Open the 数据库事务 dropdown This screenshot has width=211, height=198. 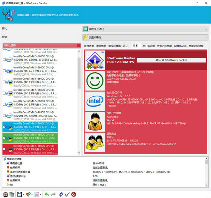[x=145, y=38]
